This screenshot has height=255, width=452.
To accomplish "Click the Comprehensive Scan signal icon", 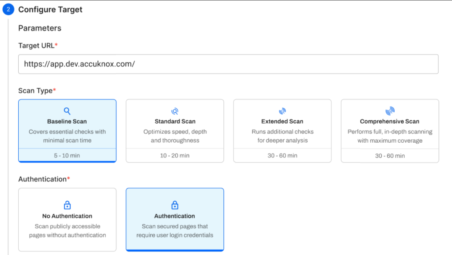I will [389, 111].
